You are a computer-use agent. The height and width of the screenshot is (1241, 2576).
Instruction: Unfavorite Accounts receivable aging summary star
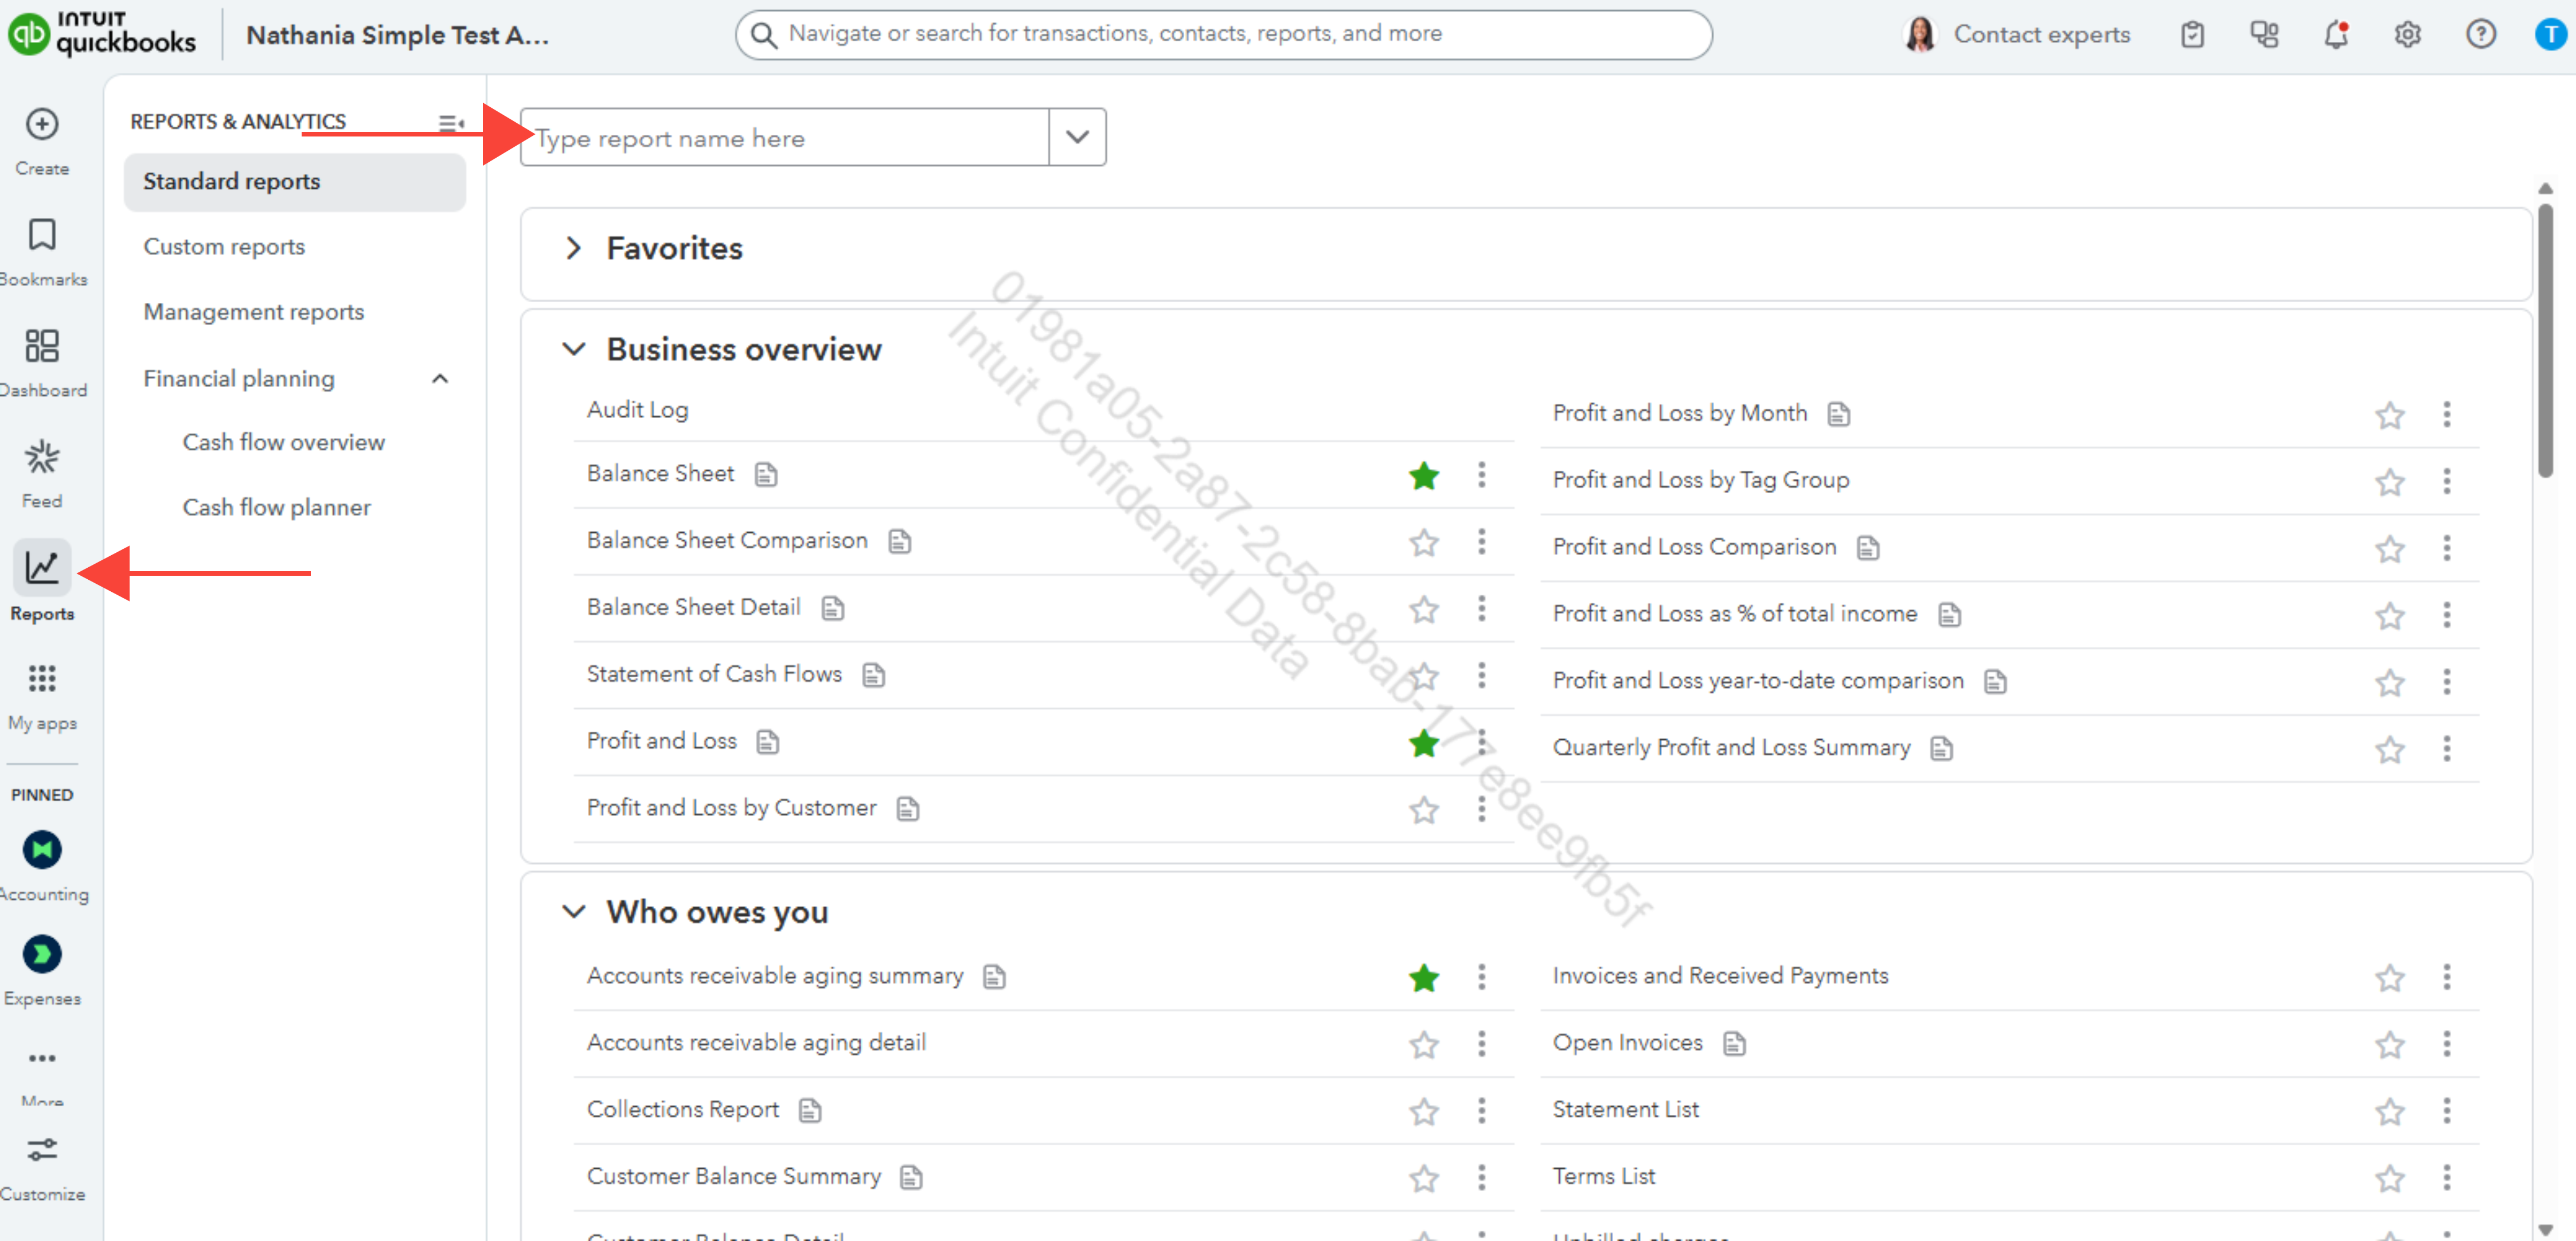pyautogui.click(x=1424, y=978)
